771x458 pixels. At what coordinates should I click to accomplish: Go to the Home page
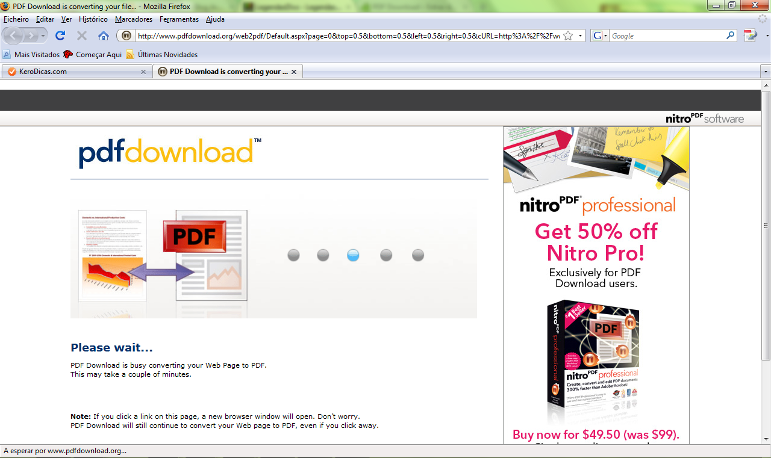point(104,36)
